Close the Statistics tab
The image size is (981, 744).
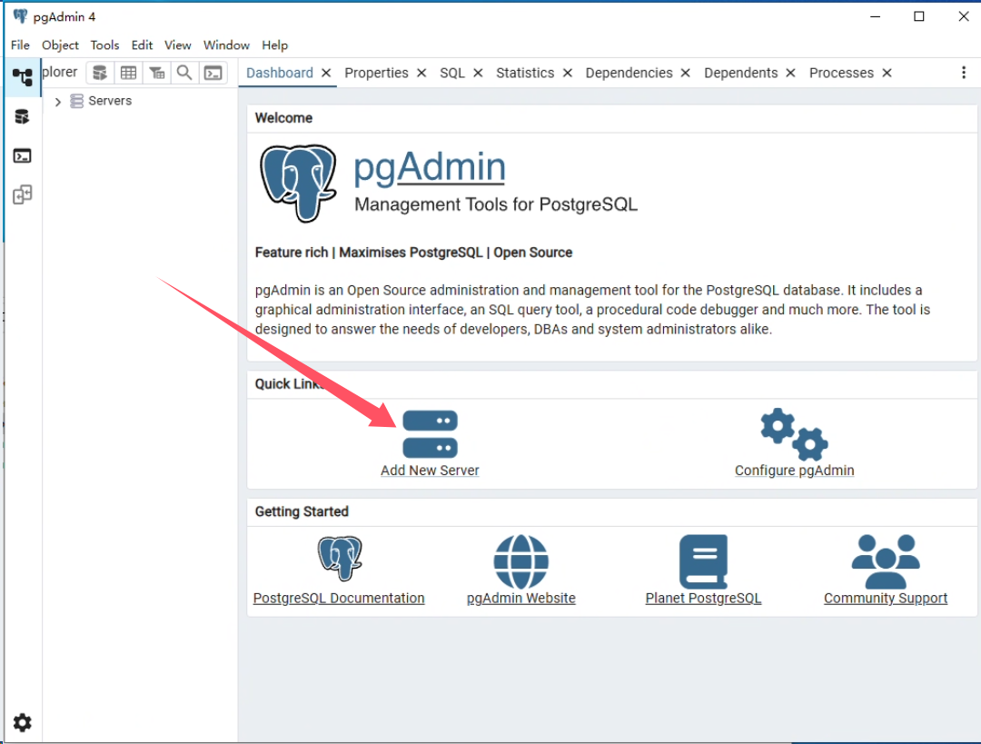[x=568, y=74]
